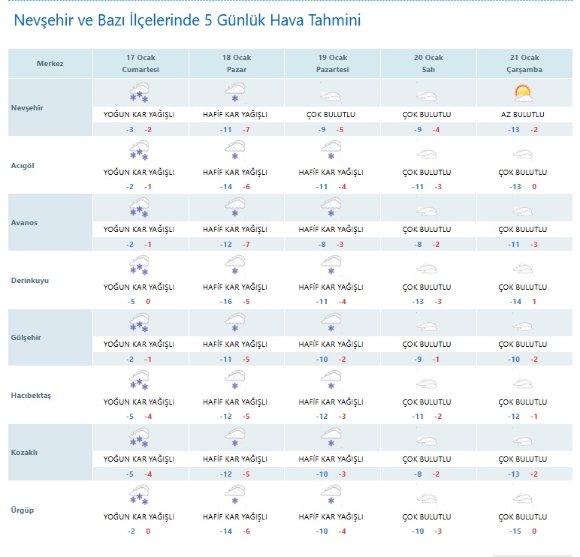The height and width of the screenshot is (557, 580).
Task: Click Avanos' Saturday YOĞUN KAR YAĞIŞLI text
Action: pyautogui.click(x=139, y=229)
